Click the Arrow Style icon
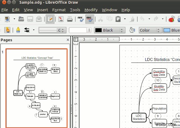 tap(27, 30)
